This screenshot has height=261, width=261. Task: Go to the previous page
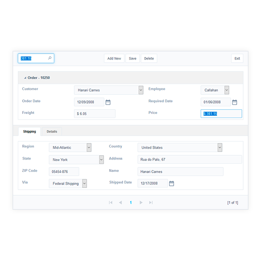tap(120, 203)
